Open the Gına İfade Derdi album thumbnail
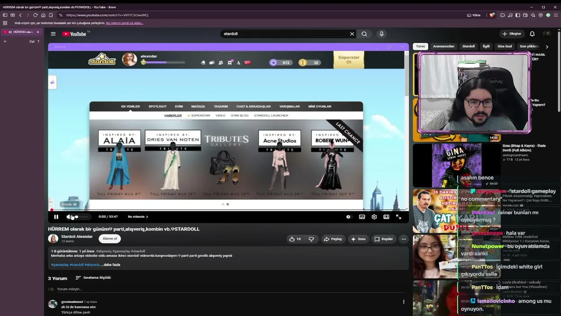Screen dimensions: 561x316 coord(456,165)
